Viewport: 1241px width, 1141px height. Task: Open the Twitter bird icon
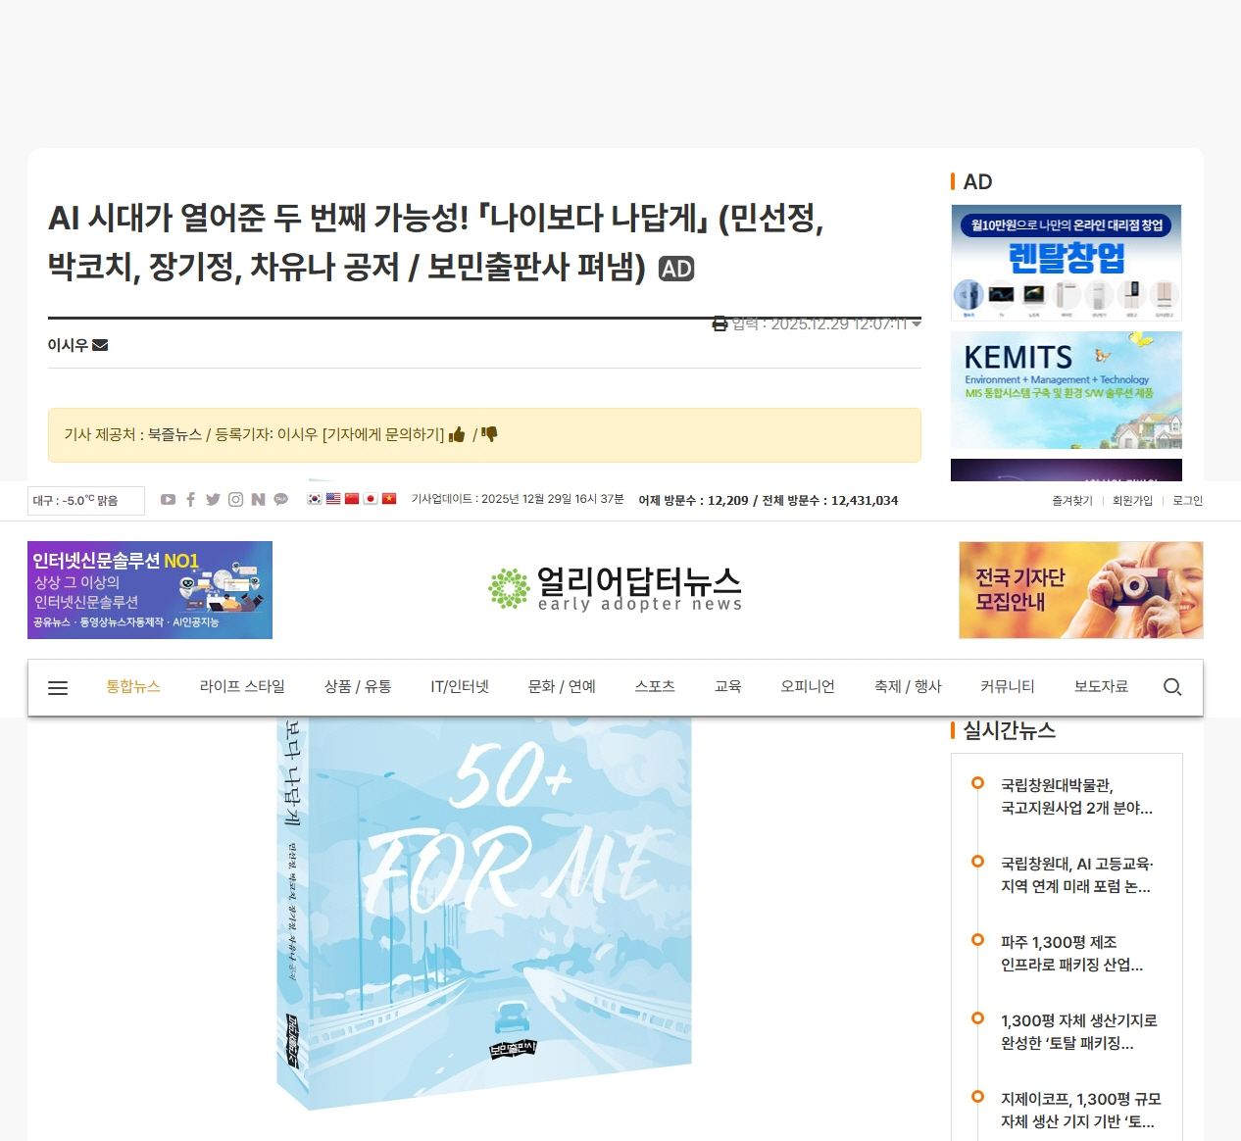[213, 499]
